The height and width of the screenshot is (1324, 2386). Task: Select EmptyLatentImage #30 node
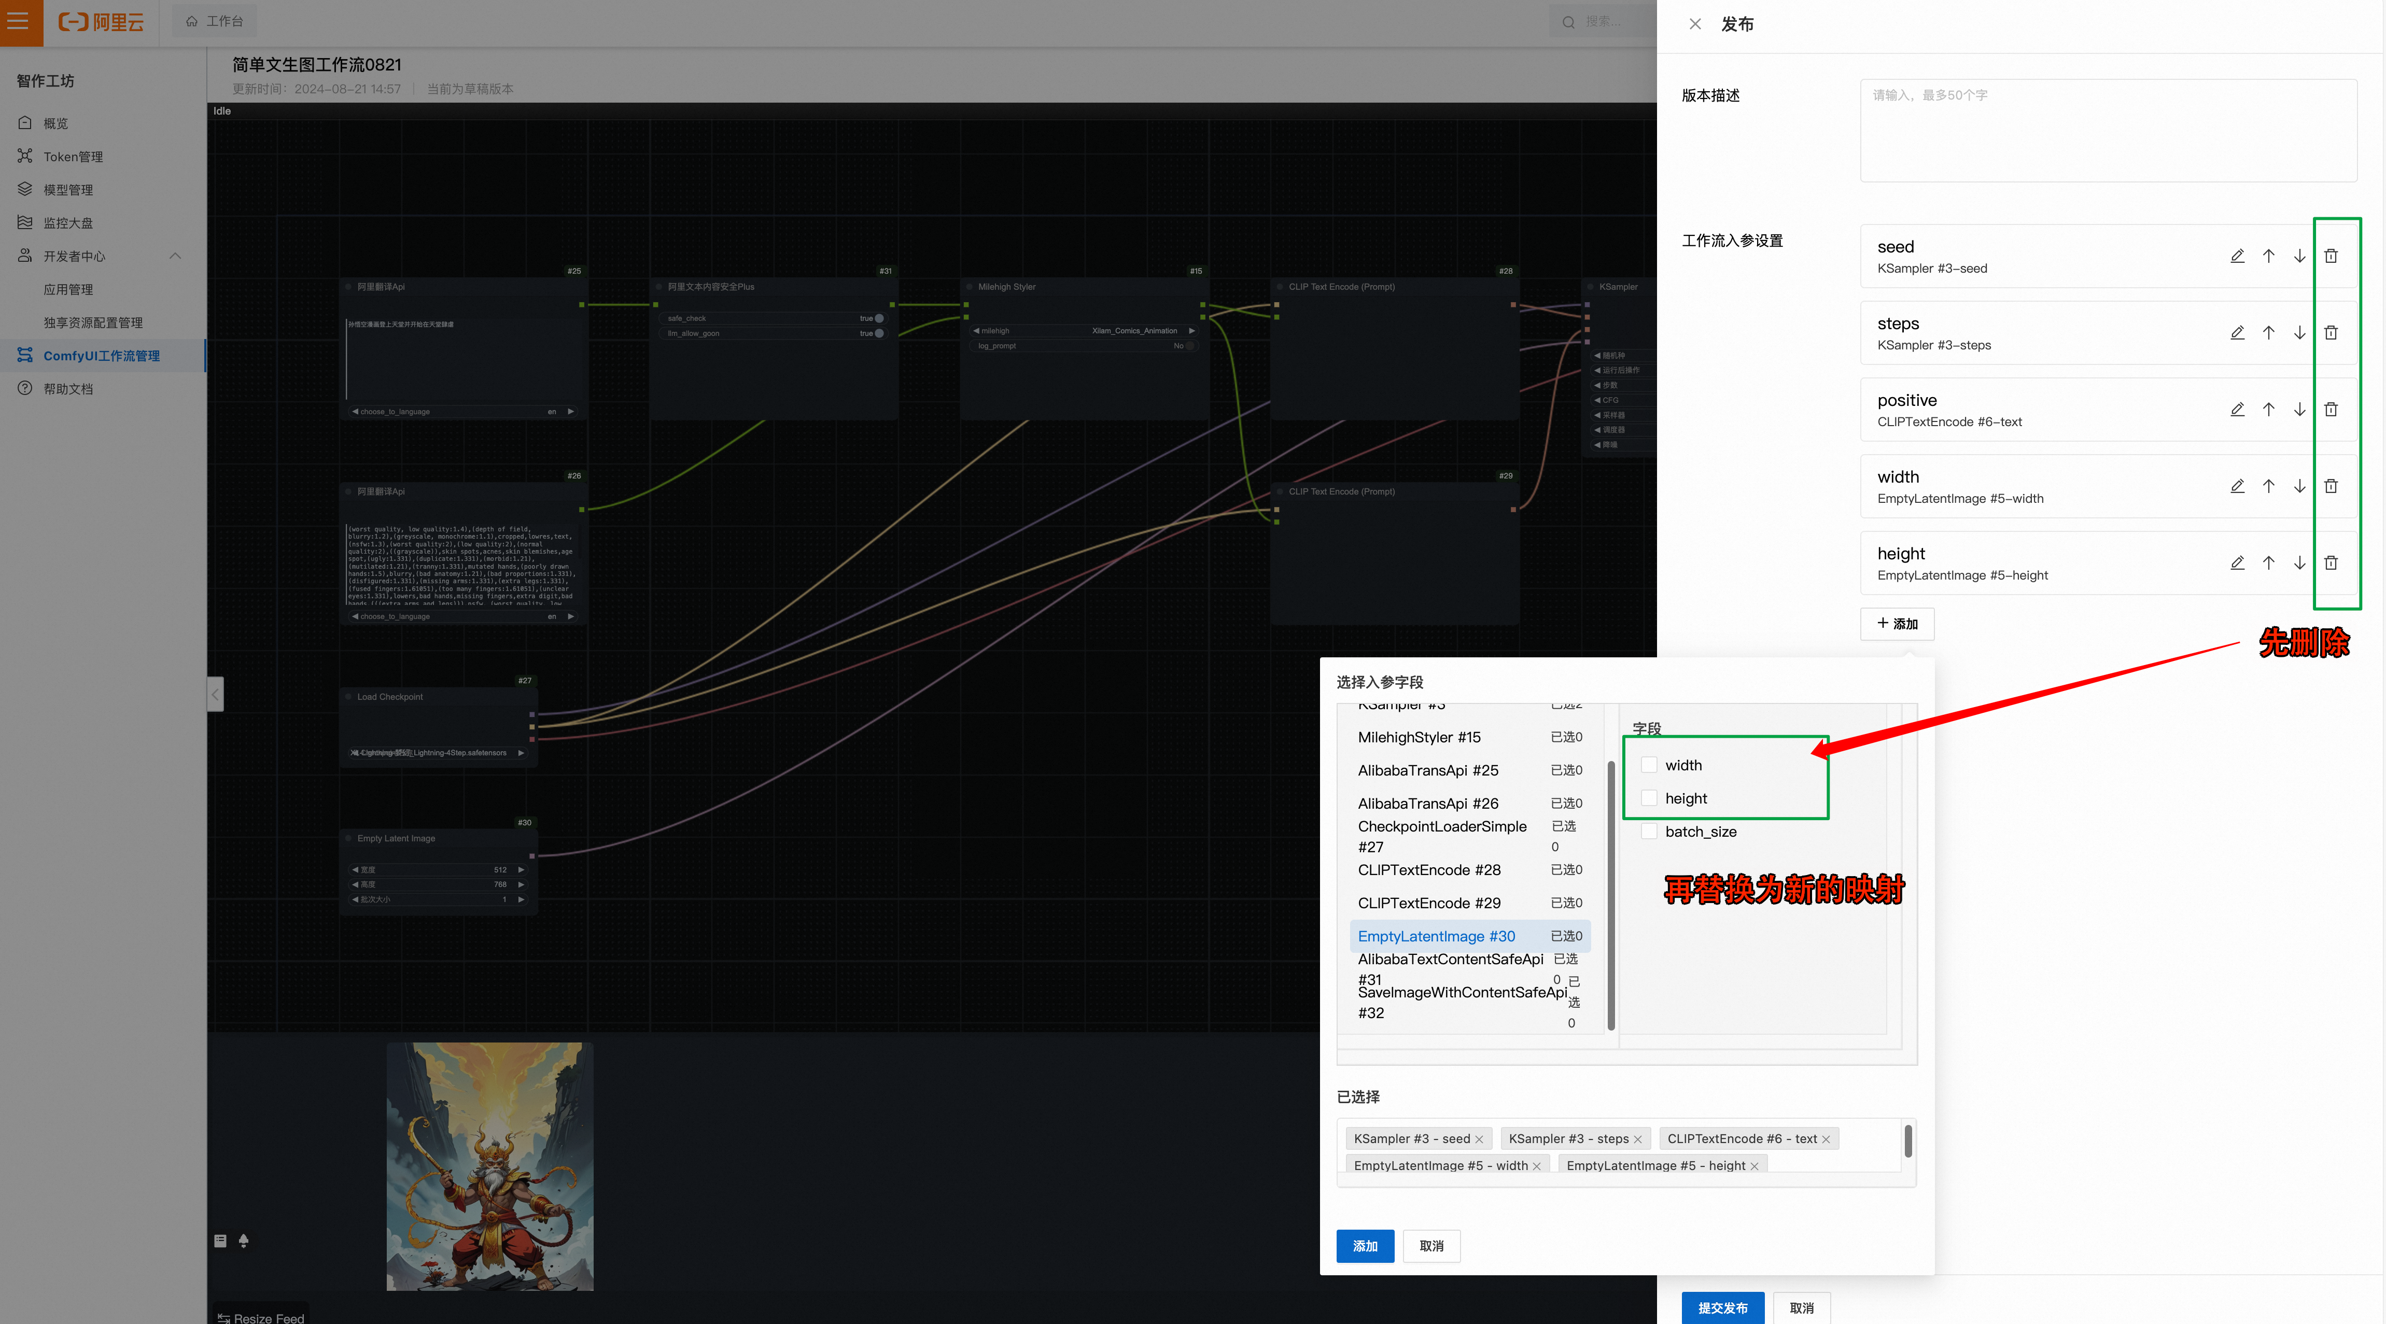click(1470, 936)
